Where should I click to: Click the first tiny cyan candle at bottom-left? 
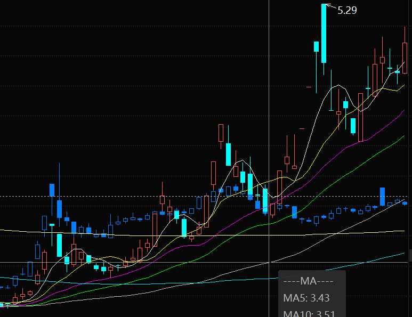click(x=2, y=305)
